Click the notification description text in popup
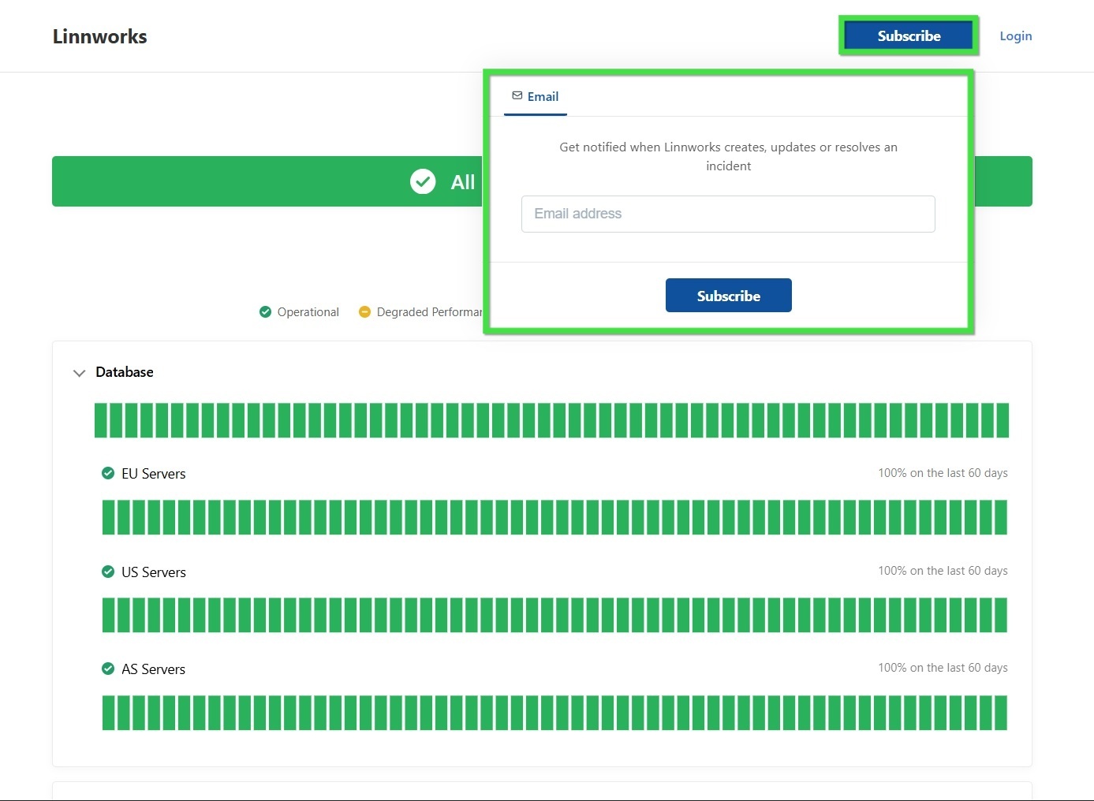Viewport: 1094px width, 801px height. pos(728,156)
